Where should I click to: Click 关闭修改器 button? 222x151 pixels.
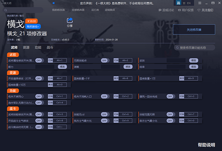click(x=194, y=30)
